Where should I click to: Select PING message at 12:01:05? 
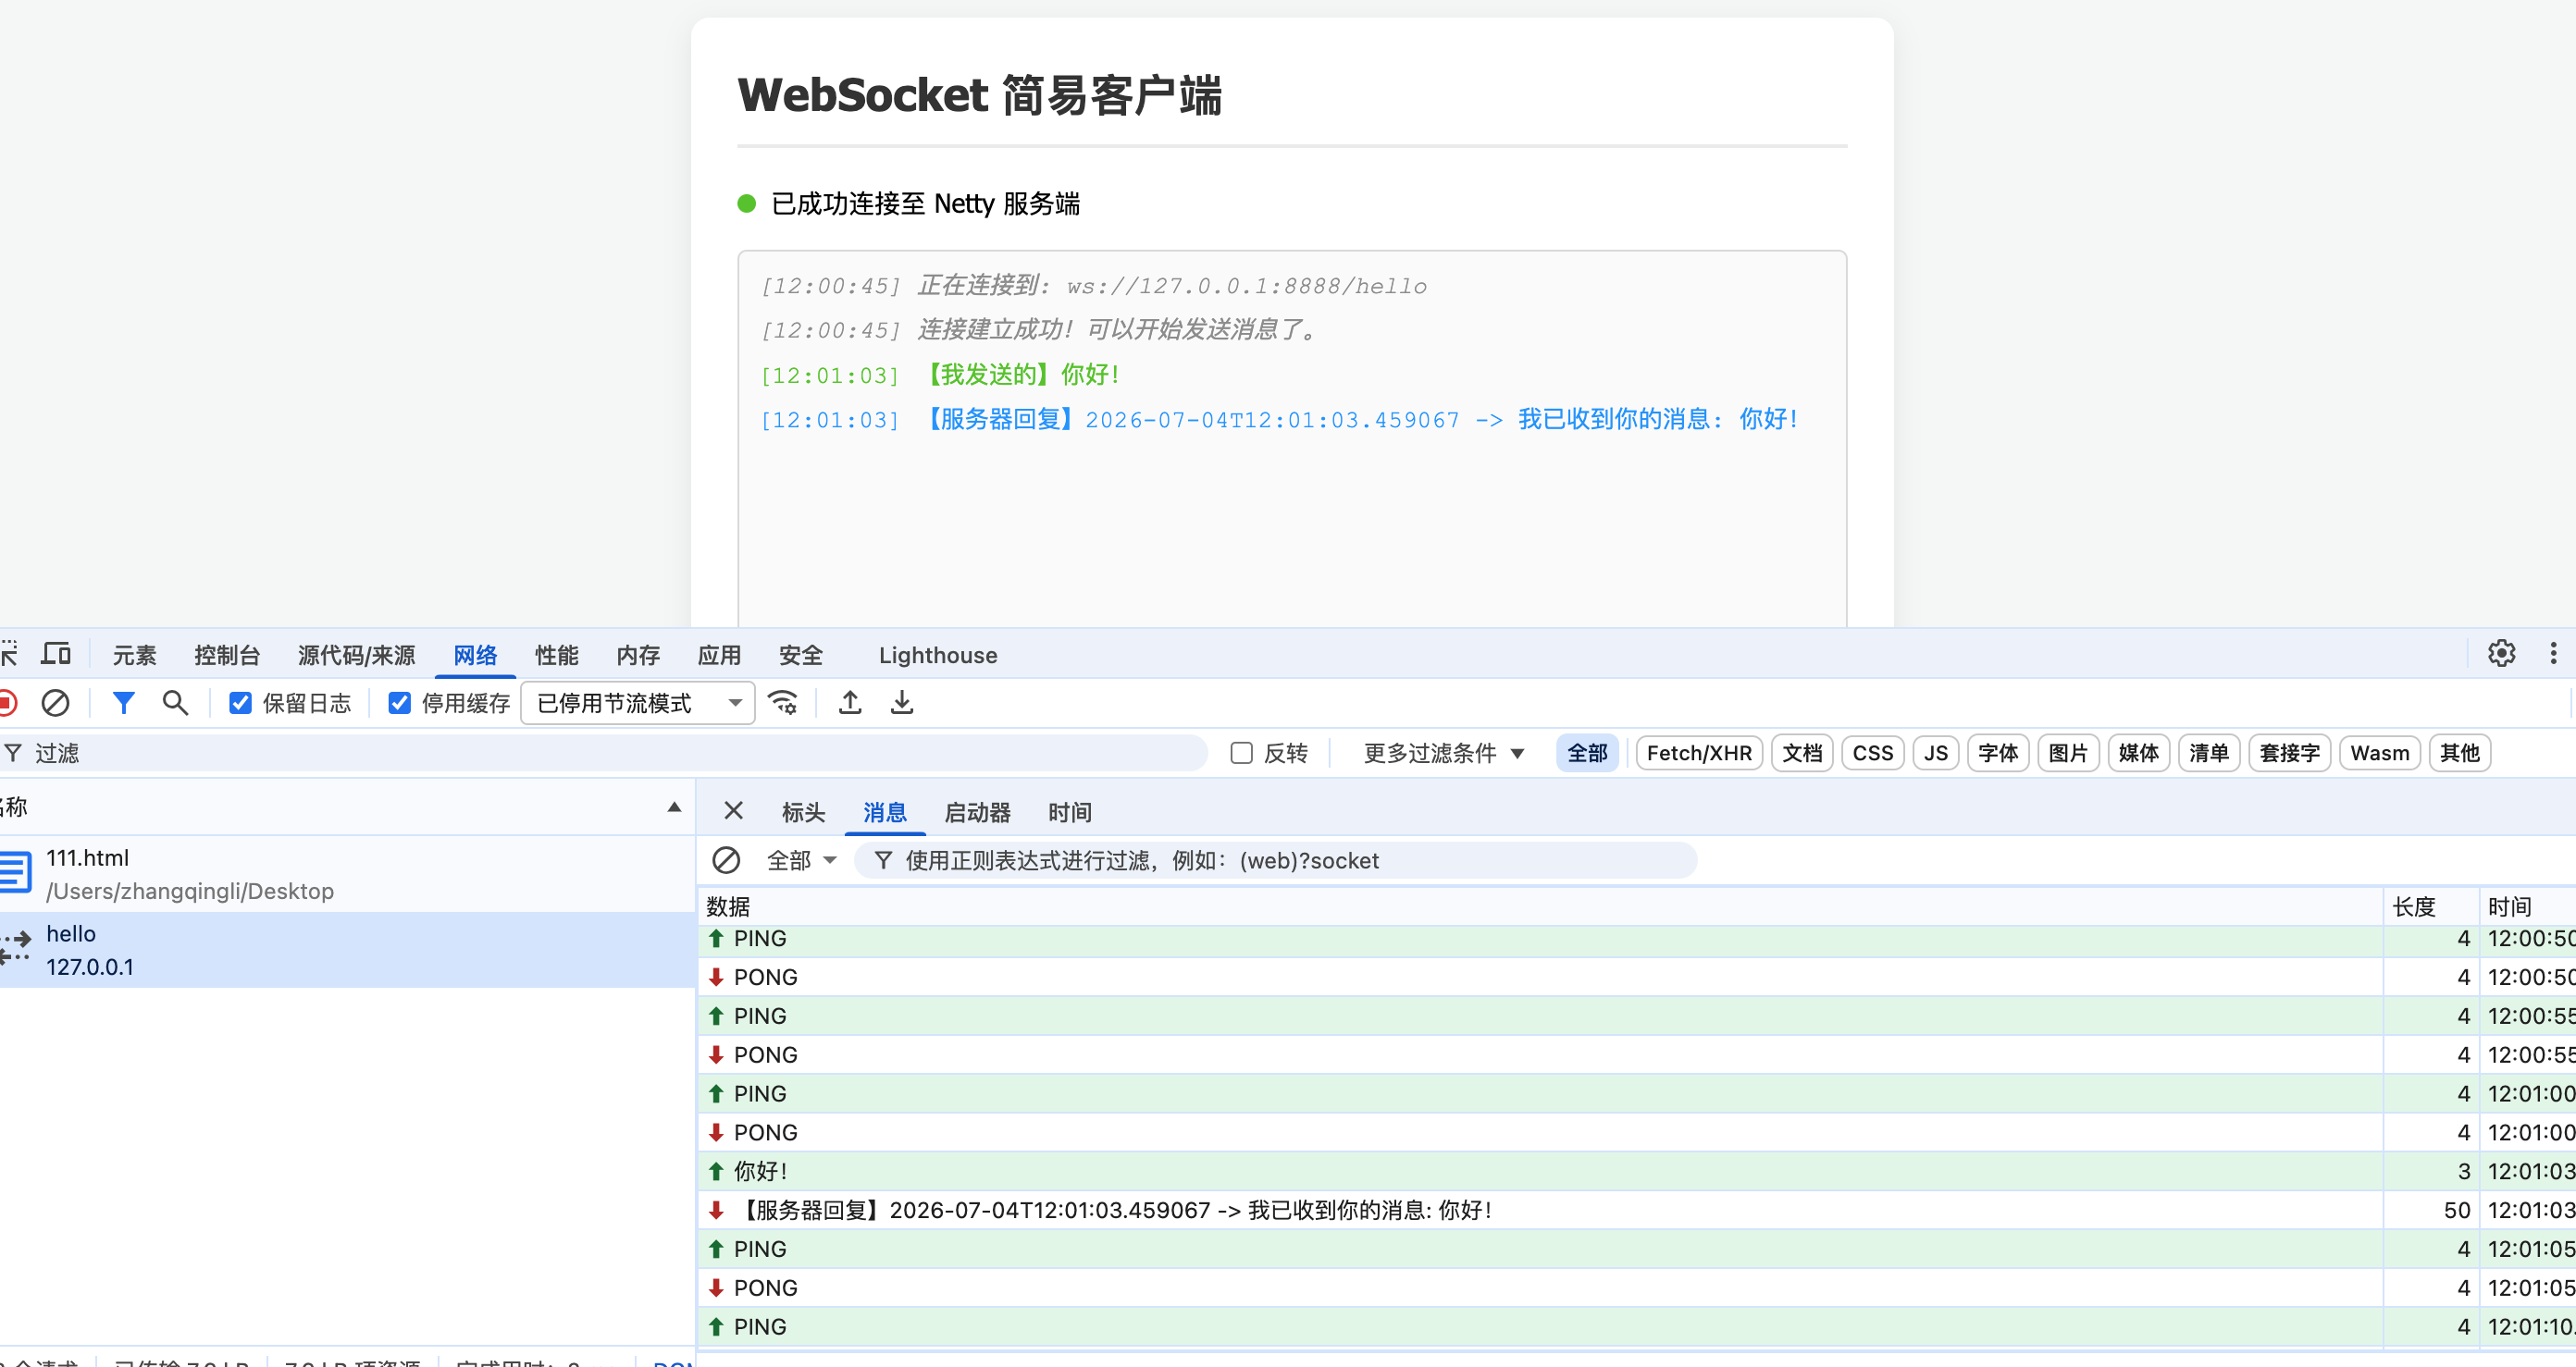tap(1636, 1248)
